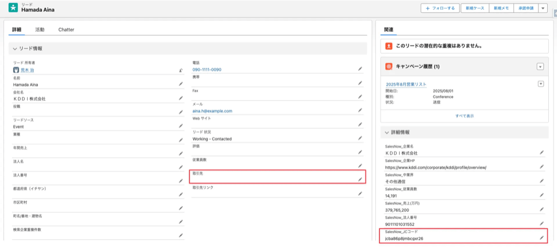The image size is (557, 249).
Task: Click the edit pencil for Web サイト
Action: 360,124
